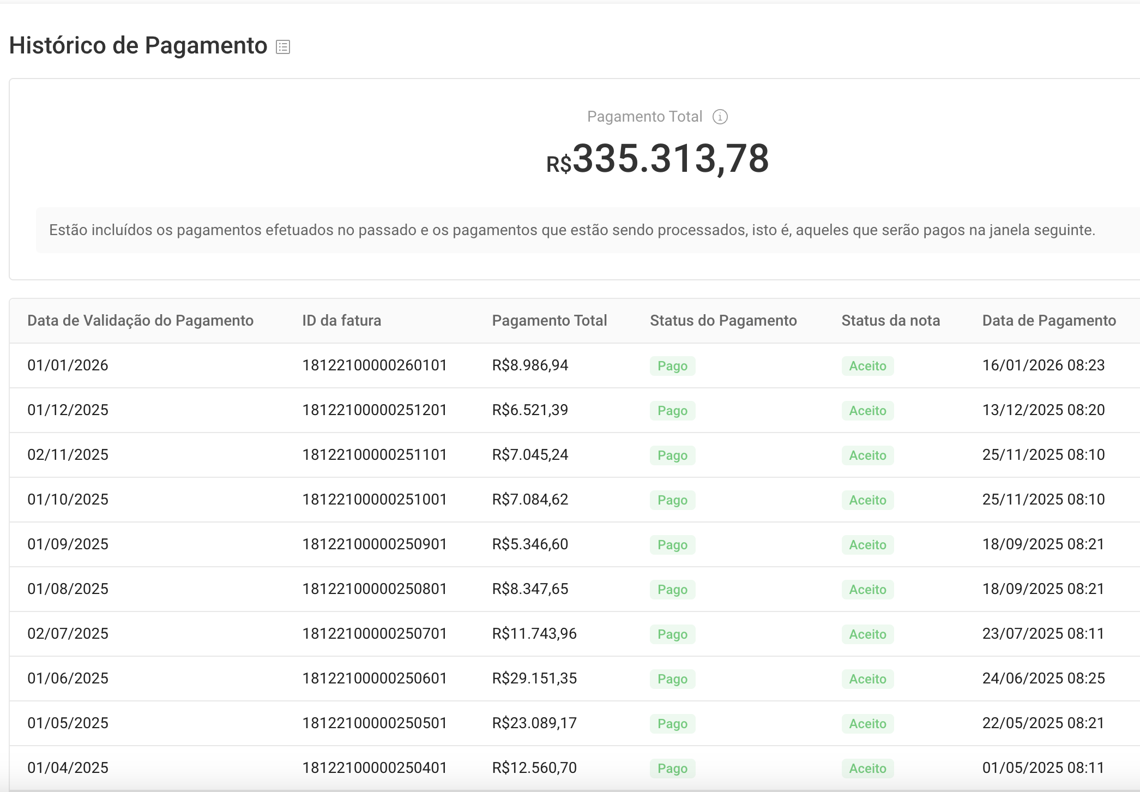Image resolution: width=1140 pixels, height=792 pixels.
Task: Click the R$29.151,35 payment amount
Action: [x=534, y=679]
